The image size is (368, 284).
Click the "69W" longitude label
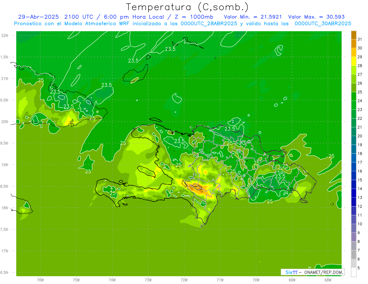click(x=292, y=280)
